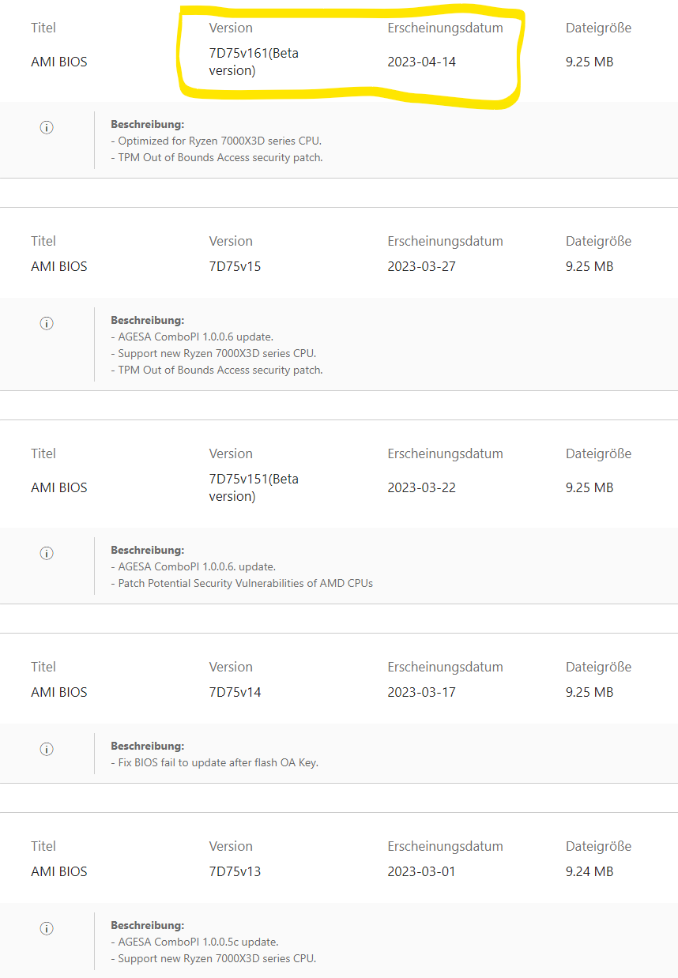Click the 7D75v151(Beta version) version text
Viewport: 678px width, 978px height.
pos(254,487)
